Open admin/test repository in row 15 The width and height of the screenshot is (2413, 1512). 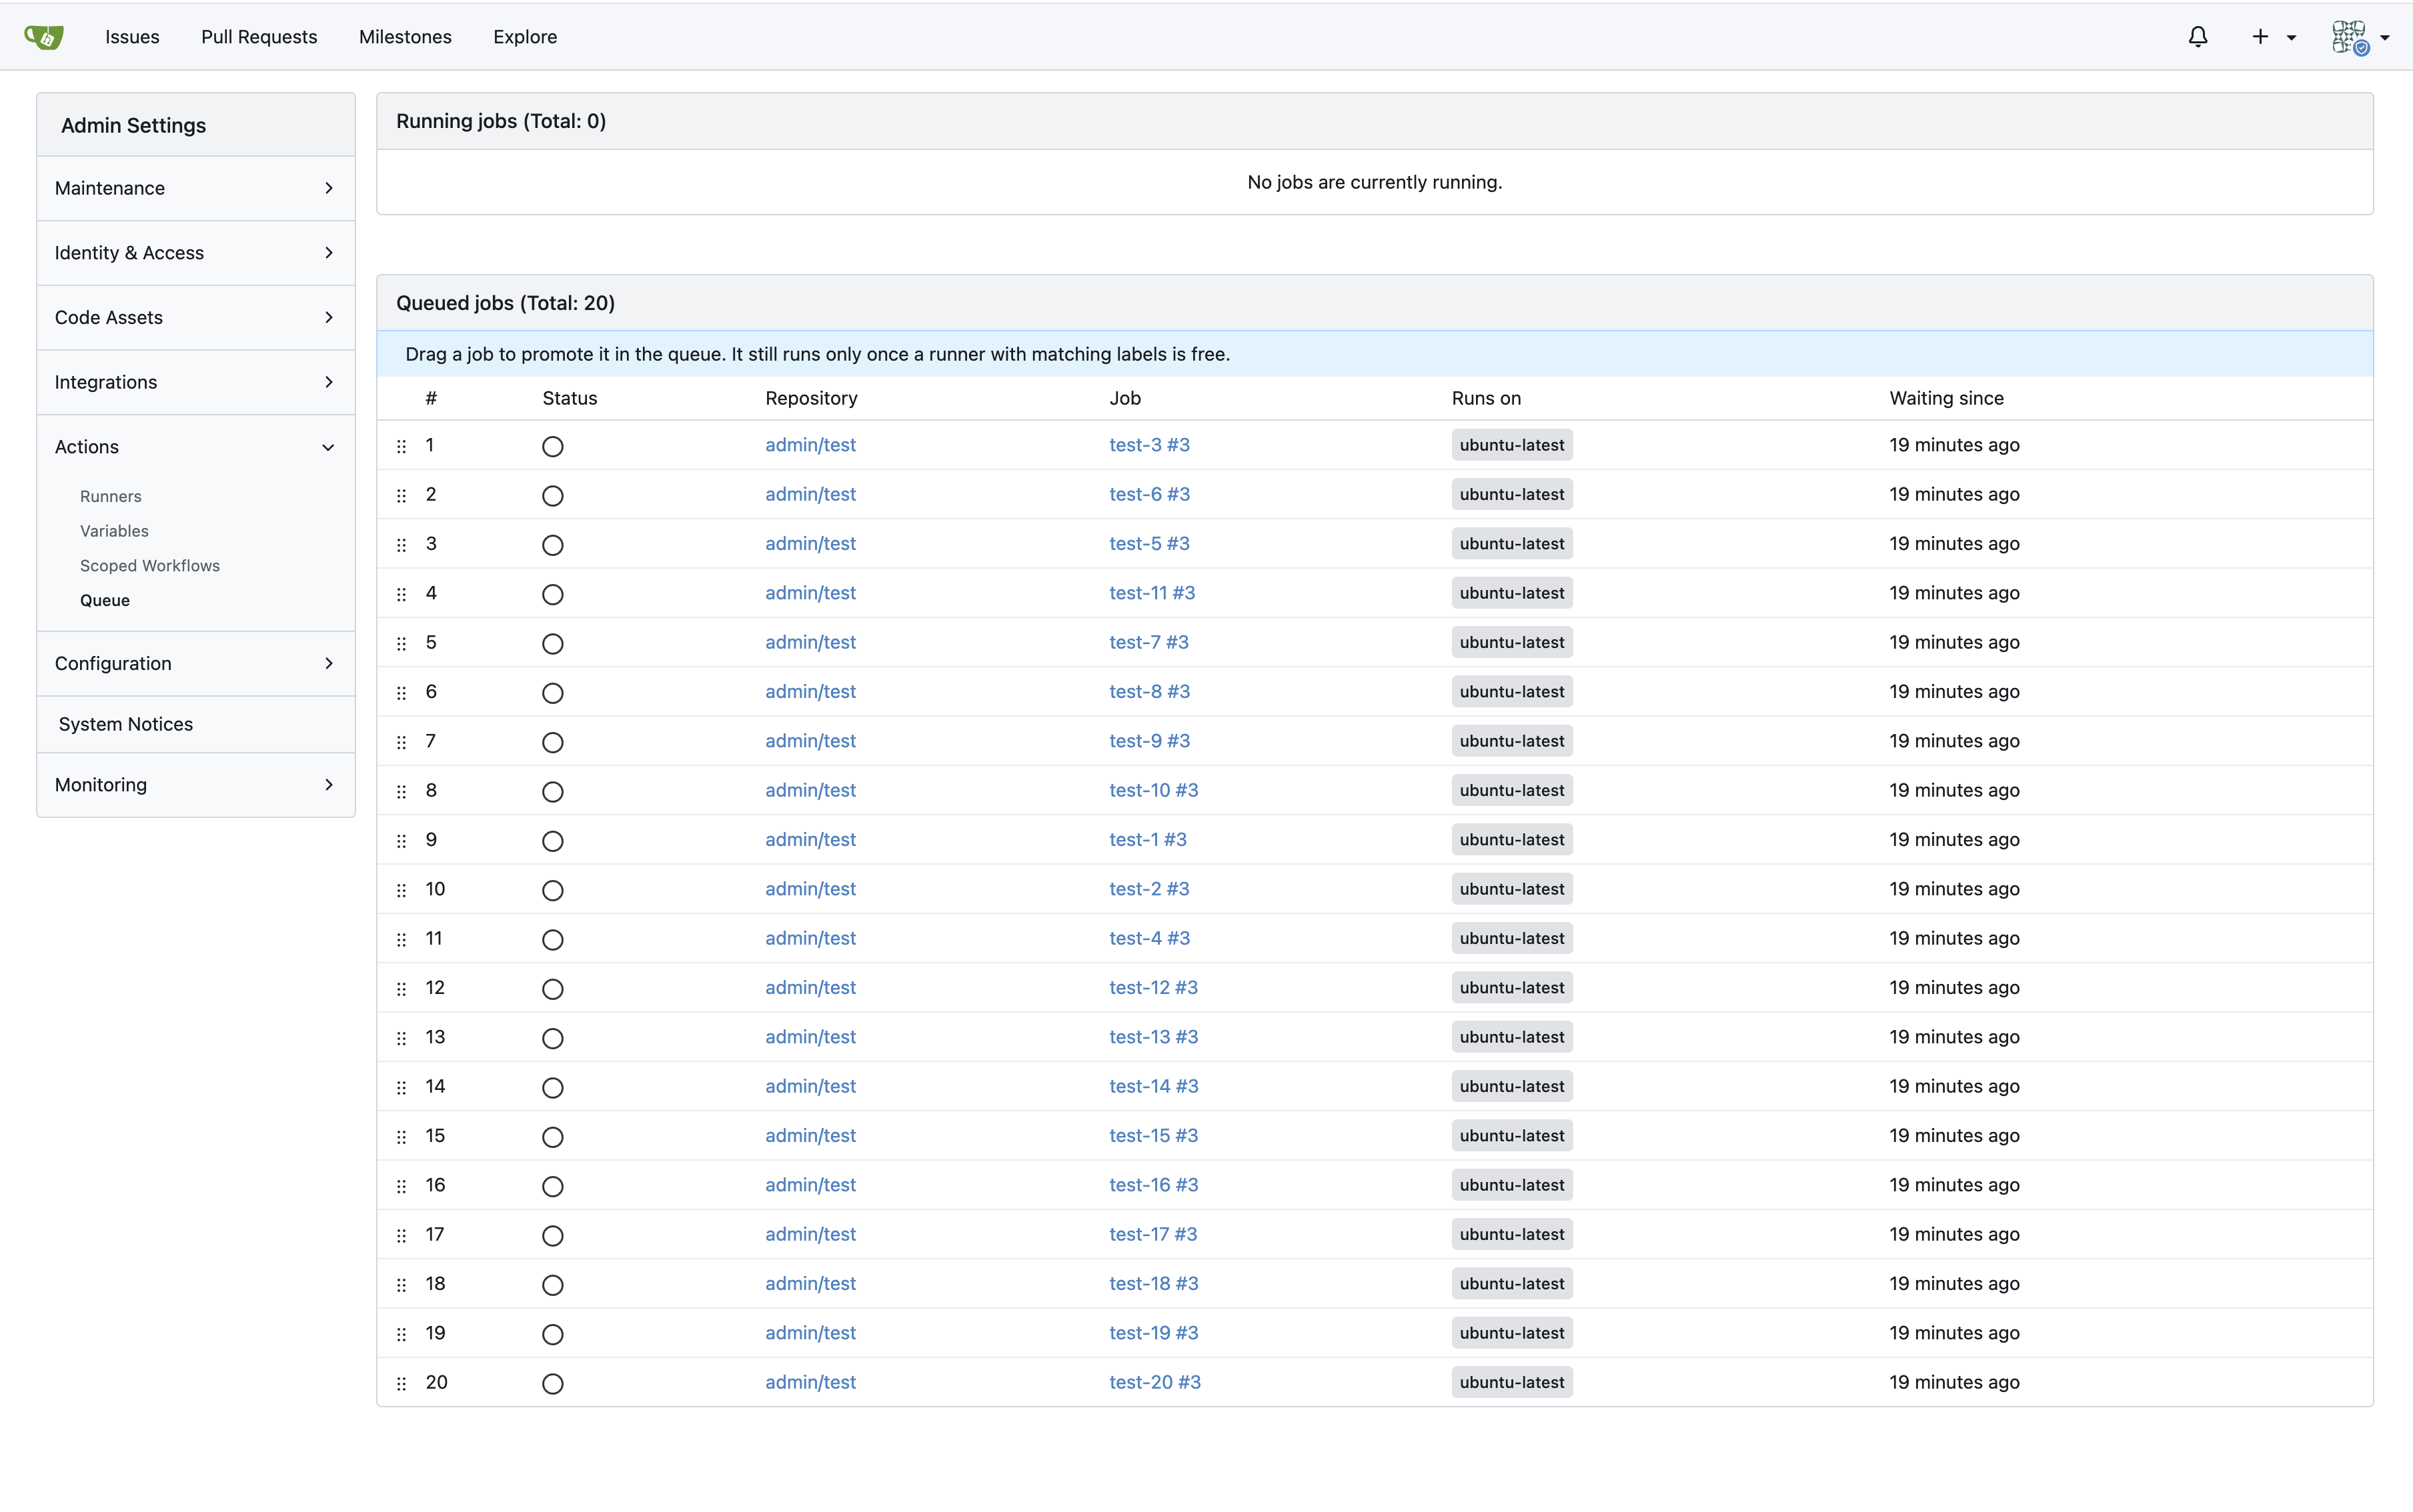(x=810, y=1136)
